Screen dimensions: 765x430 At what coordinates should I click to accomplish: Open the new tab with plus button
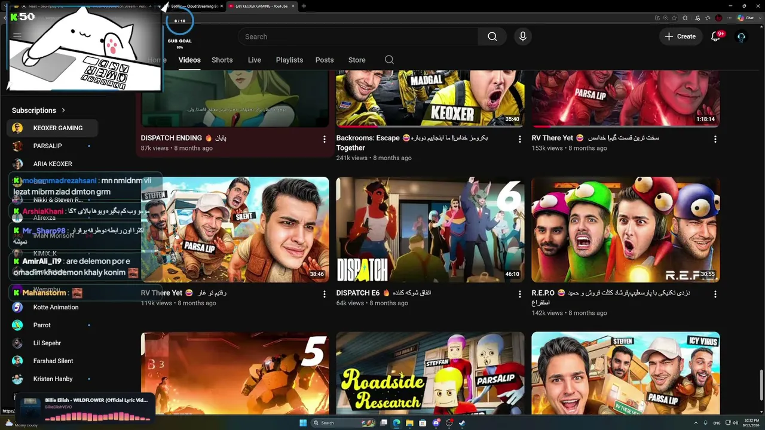pyautogui.click(x=304, y=6)
